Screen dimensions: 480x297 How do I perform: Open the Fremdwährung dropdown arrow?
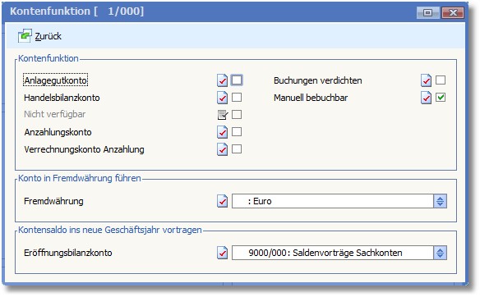pyautogui.click(x=441, y=201)
